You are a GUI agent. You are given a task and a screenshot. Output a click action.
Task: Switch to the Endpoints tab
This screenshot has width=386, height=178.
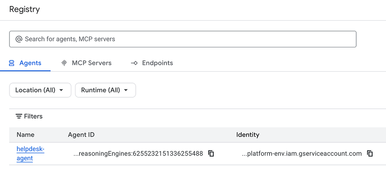[x=152, y=63]
